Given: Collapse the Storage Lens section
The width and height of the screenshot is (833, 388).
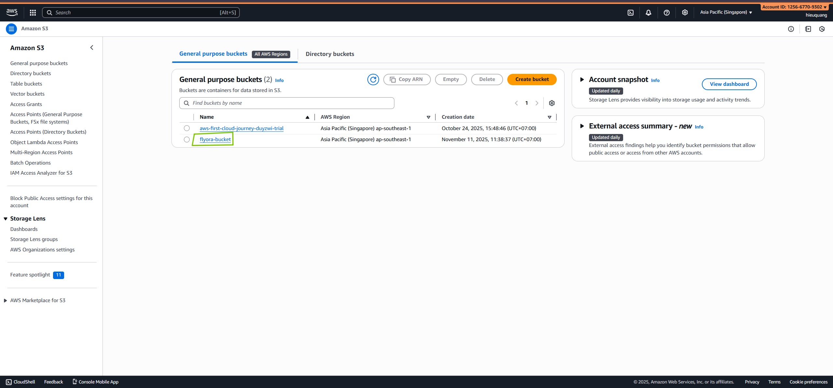Looking at the screenshot, I should pyautogui.click(x=5, y=219).
